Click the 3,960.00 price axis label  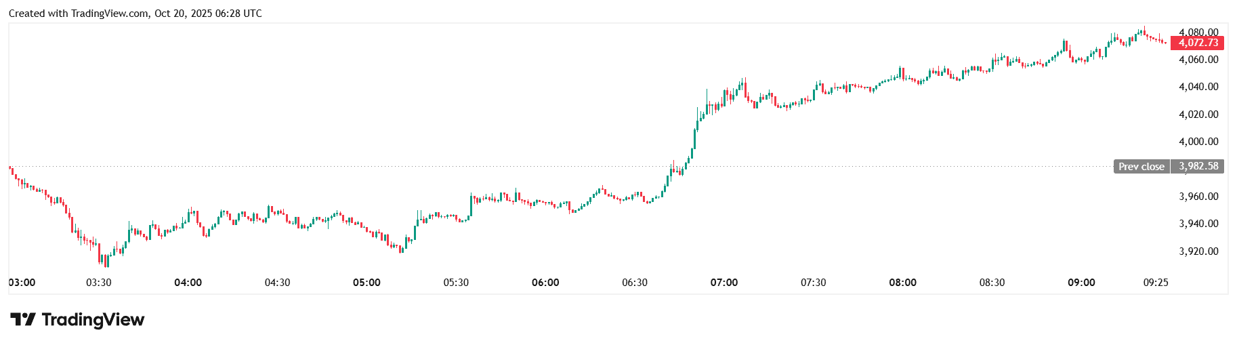point(1198,197)
